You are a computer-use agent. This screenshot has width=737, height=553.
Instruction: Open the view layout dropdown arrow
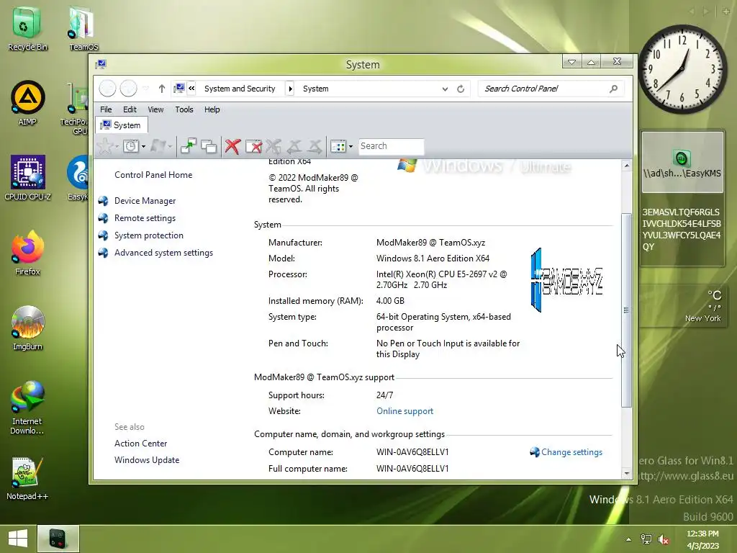point(351,146)
